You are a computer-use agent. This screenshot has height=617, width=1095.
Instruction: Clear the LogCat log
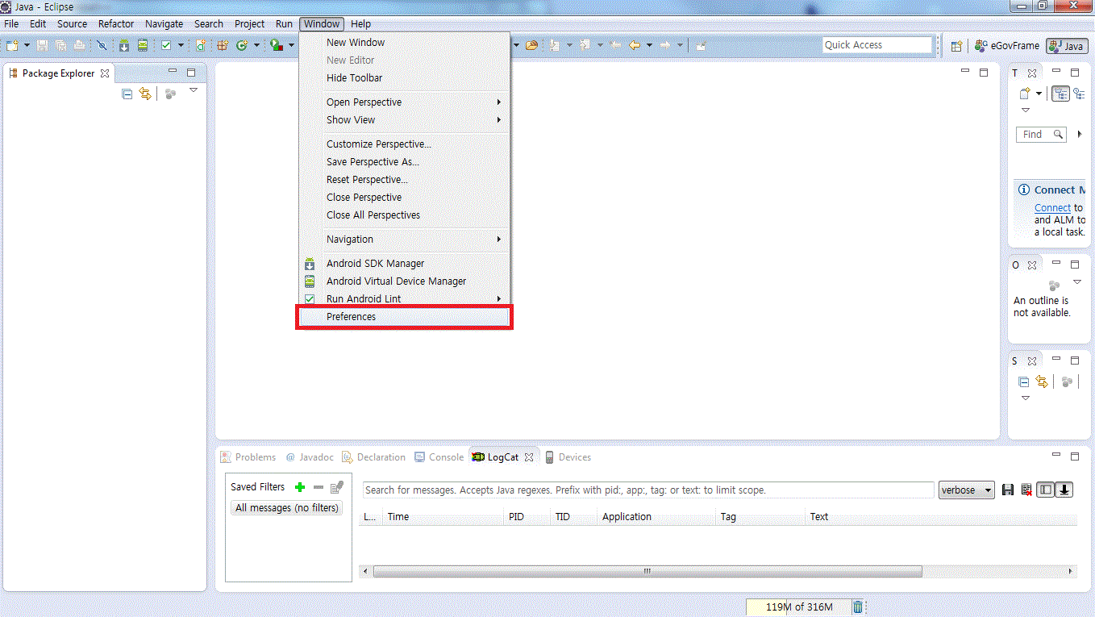[1026, 490]
